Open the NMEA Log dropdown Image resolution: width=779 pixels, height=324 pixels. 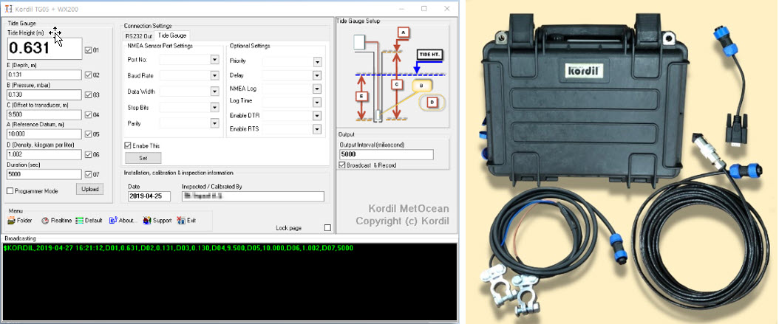(x=318, y=89)
